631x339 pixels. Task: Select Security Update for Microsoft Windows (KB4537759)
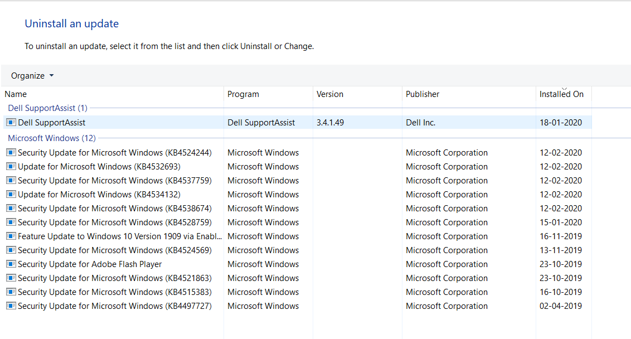click(115, 180)
